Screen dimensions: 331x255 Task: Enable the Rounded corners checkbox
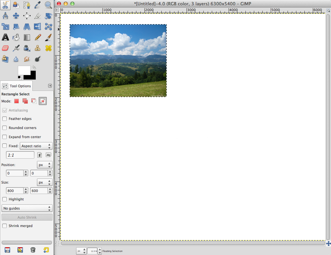click(4, 128)
